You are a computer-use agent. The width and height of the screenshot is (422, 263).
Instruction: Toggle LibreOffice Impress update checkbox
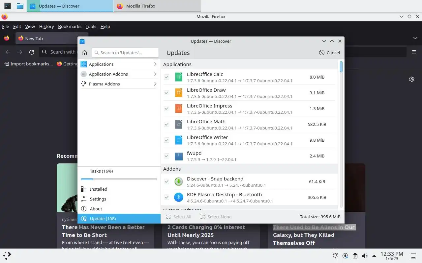pyautogui.click(x=166, y=108)
